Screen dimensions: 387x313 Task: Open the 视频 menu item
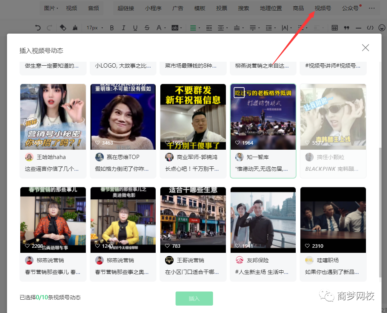(71, 8)
